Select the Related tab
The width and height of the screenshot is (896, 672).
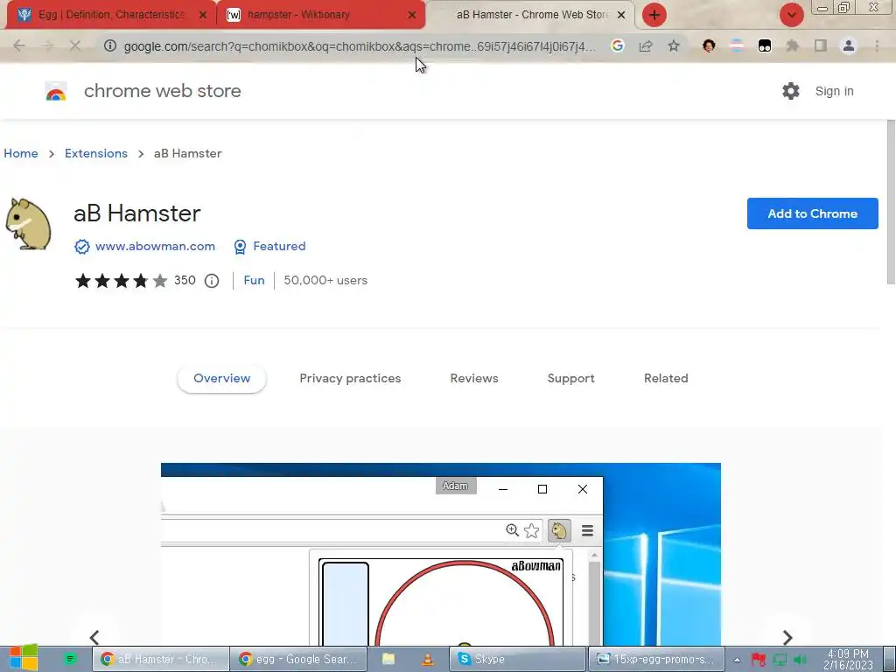click(666, 378)
